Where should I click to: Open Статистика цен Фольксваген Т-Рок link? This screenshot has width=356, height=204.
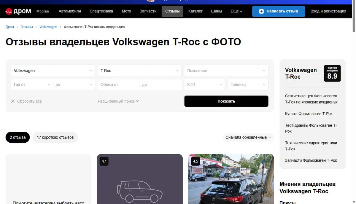click(x=311, y=99)
